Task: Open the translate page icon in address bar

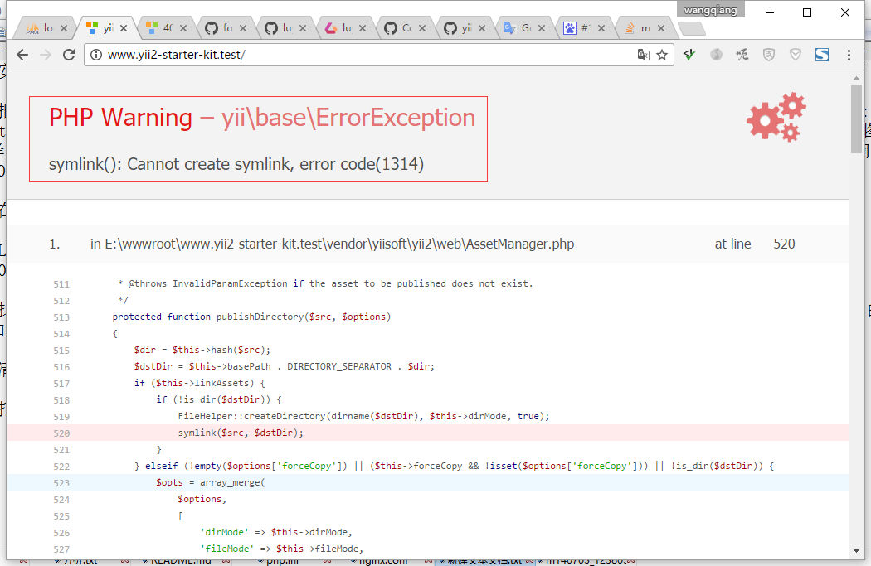Action: [643, 55]
